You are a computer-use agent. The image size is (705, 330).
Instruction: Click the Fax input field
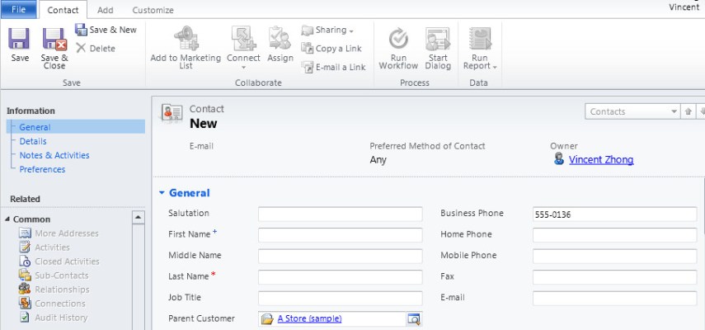(x=614, y=277)
